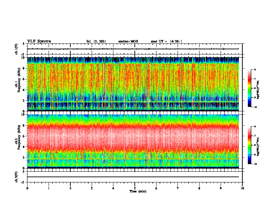Click the "6" kHz tick of ch.2 frequency axis

24,136
